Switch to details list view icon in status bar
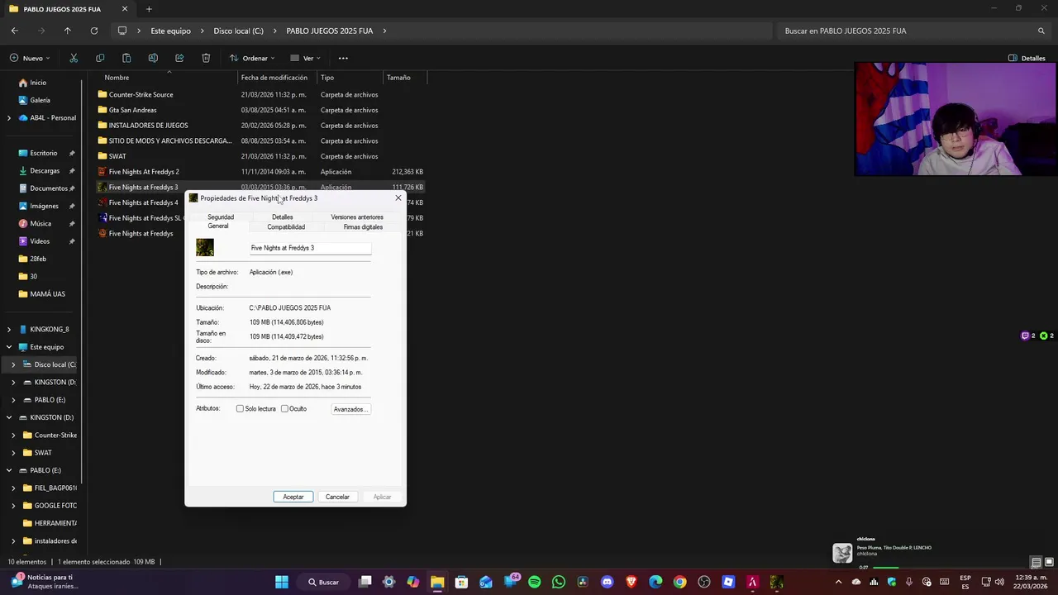This screenshot has height=595, width=1058. click(1036, 563)
